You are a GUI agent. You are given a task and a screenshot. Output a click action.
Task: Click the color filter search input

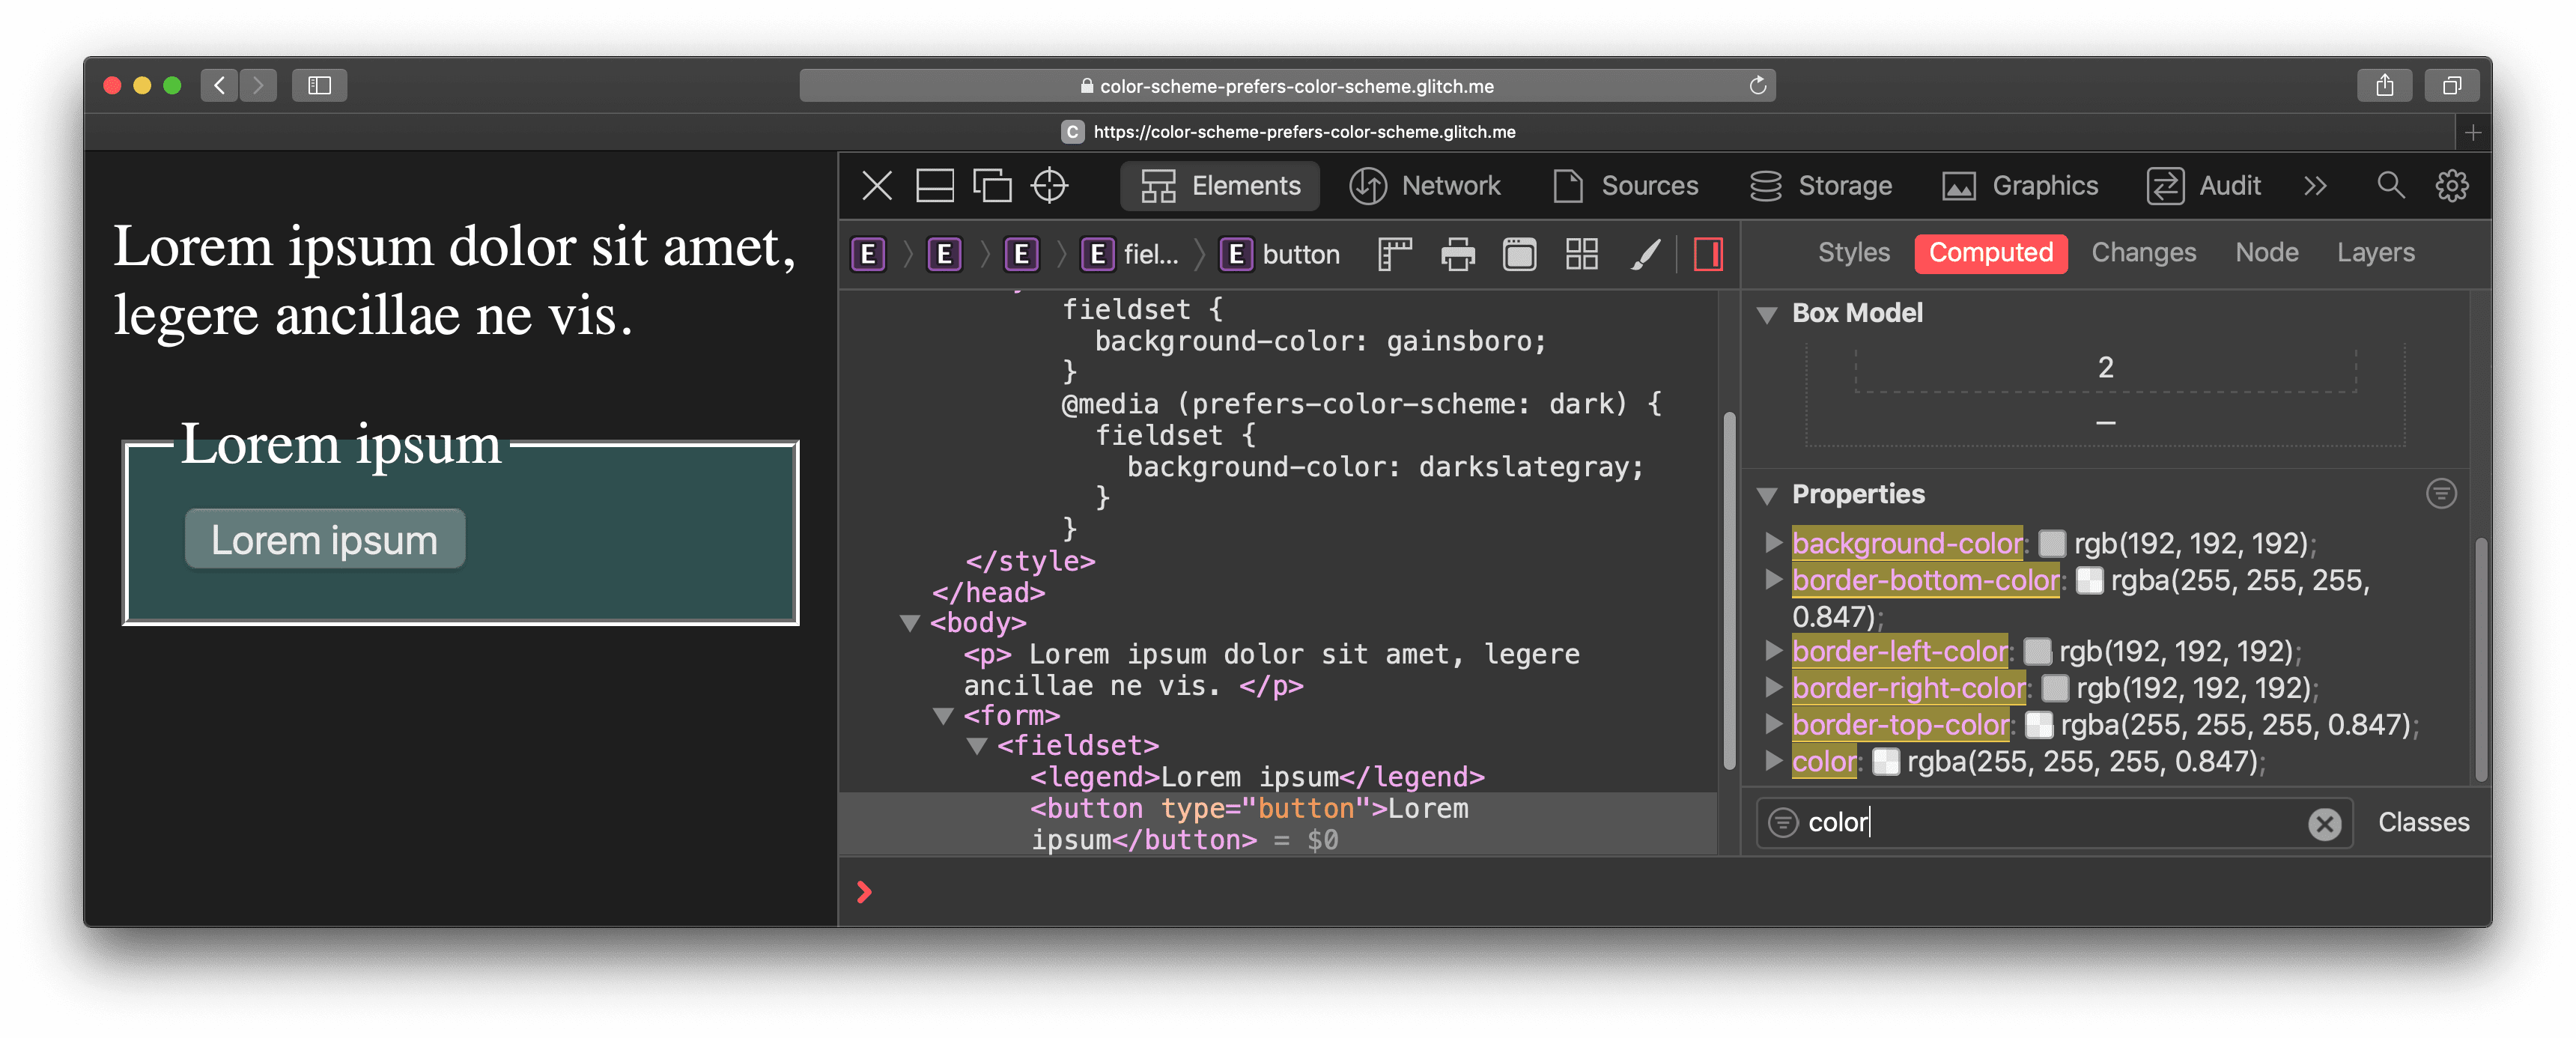2045,823
